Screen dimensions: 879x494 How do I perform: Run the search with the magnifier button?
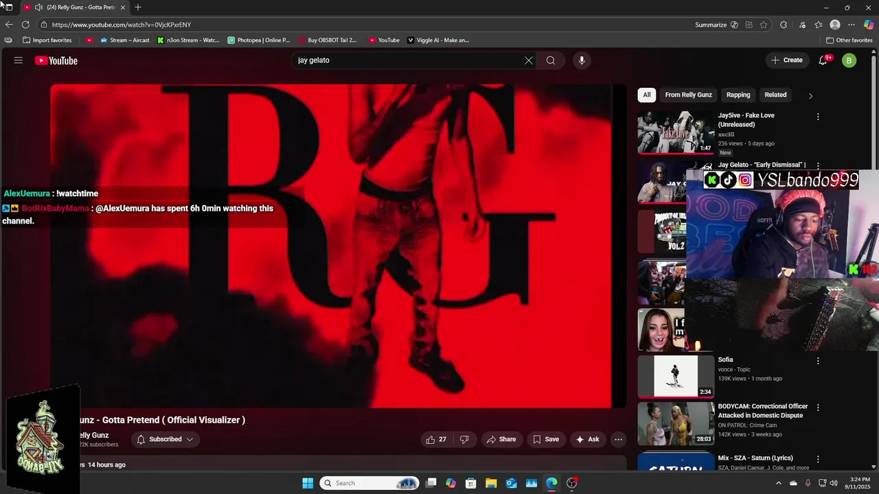(551, 60)
